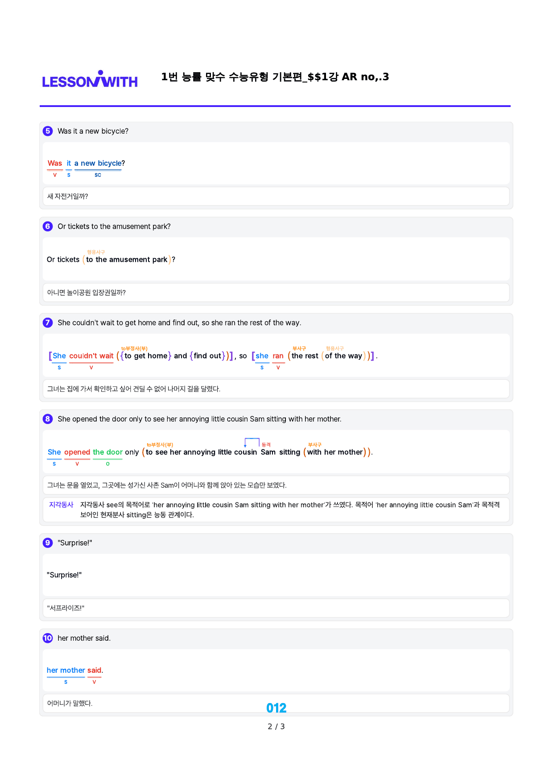This screenshot has width=553, height=782.
Task: Click the page number 2 / 3
Action: coord(276,727)
